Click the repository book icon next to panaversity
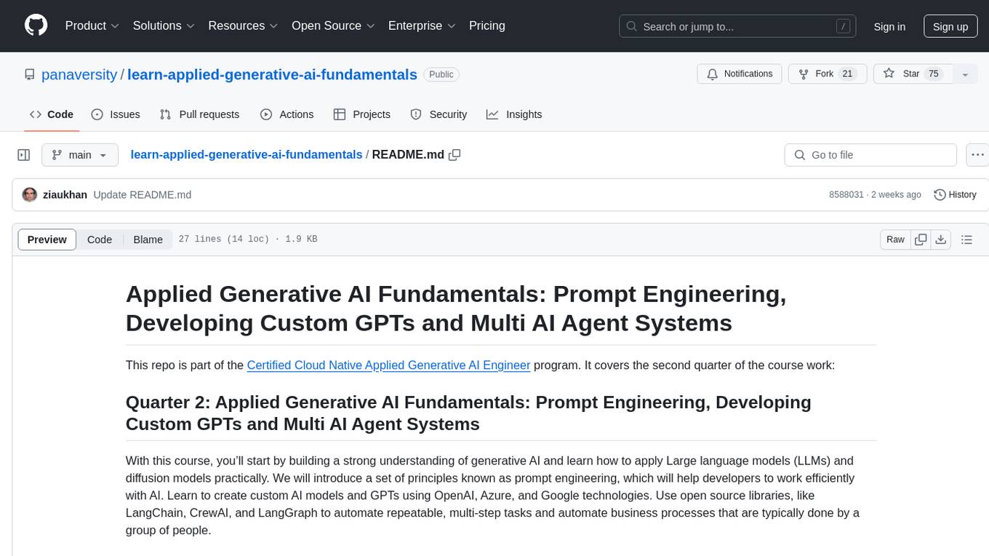Image resolution: width=989 pixels, height=556 pixels. 30,74
